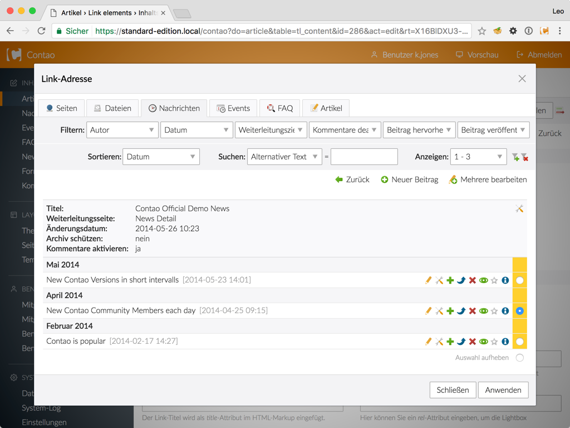This screenshot has width=570, height=428.
Task: Edit the 'Contao is popular' item with the pencil
Action: pyautogui.click(x=428, y=342)
